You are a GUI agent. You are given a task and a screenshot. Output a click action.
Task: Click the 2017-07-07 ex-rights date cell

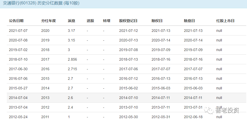click(161, 69)
